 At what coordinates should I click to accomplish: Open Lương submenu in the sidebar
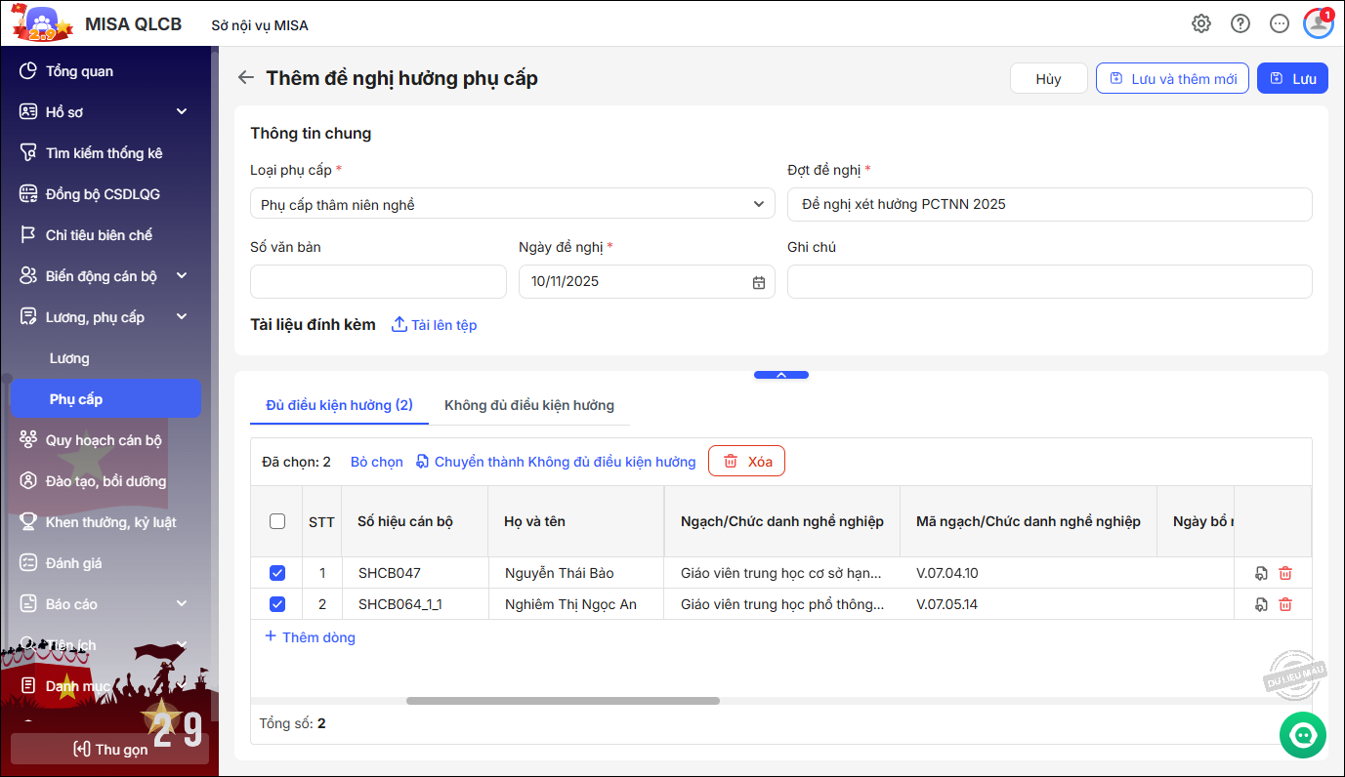coord(69,358)
